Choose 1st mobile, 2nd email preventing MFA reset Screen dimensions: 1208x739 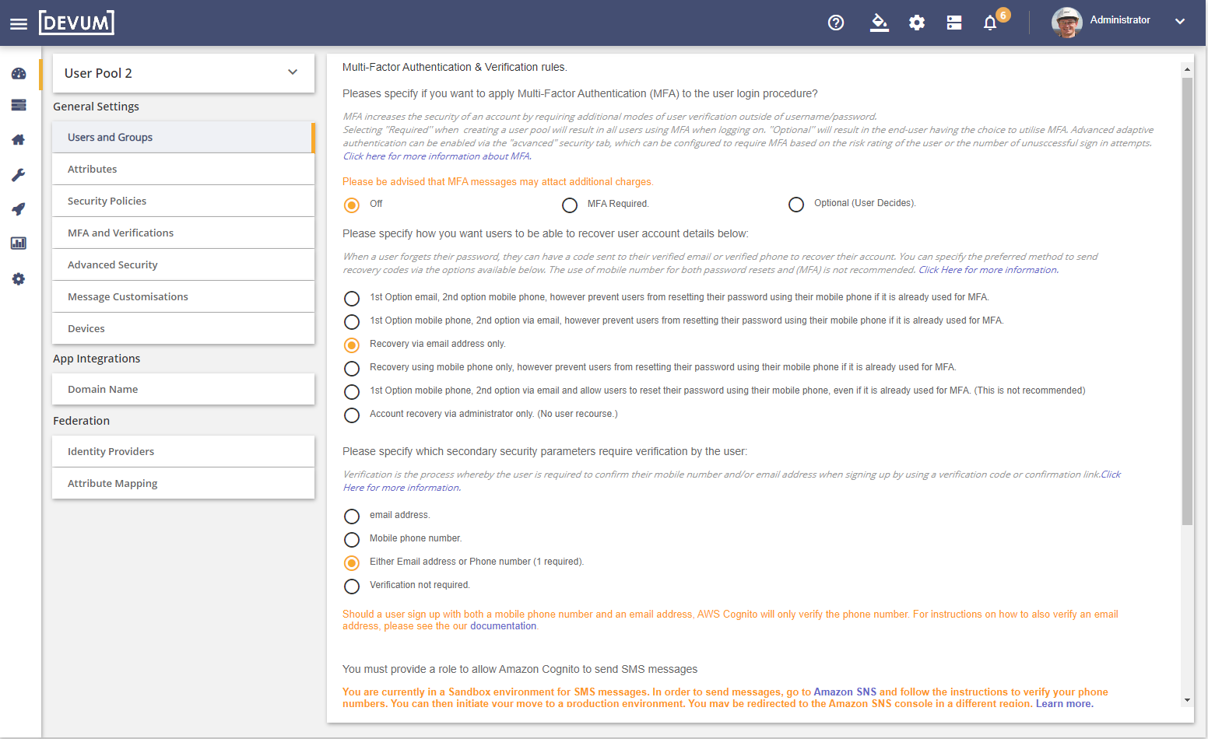tap(352, 321)
